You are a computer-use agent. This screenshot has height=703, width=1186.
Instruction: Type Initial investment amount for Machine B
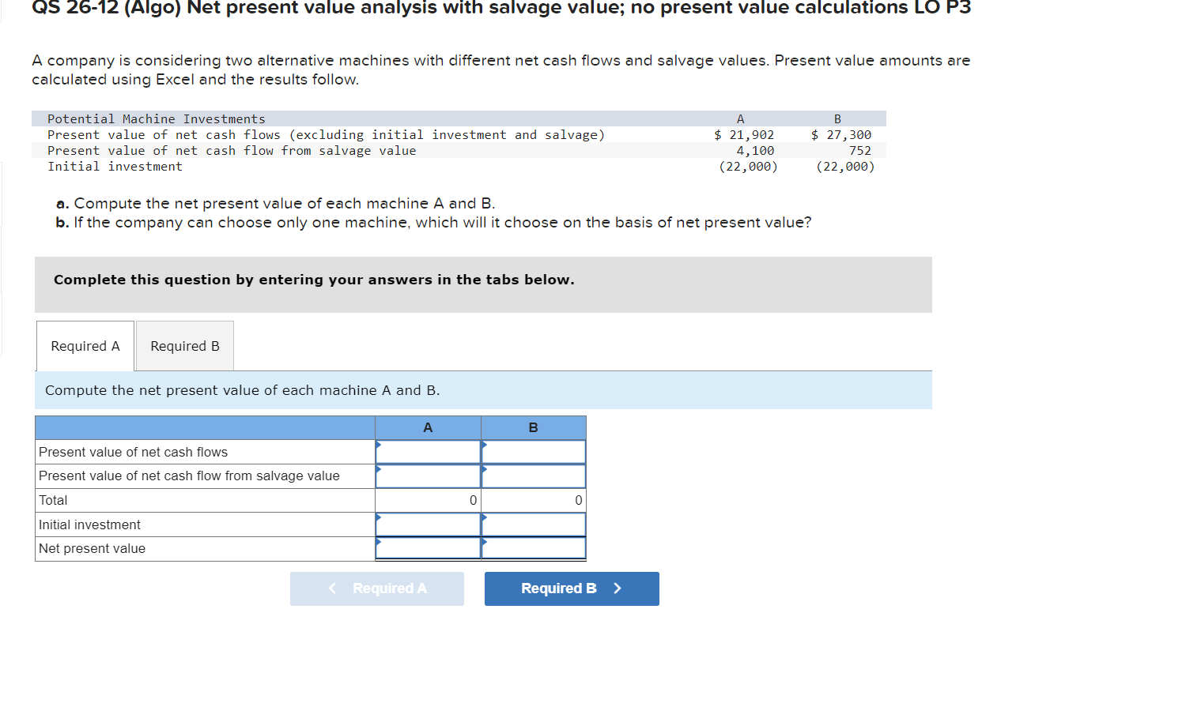point(534,524)
